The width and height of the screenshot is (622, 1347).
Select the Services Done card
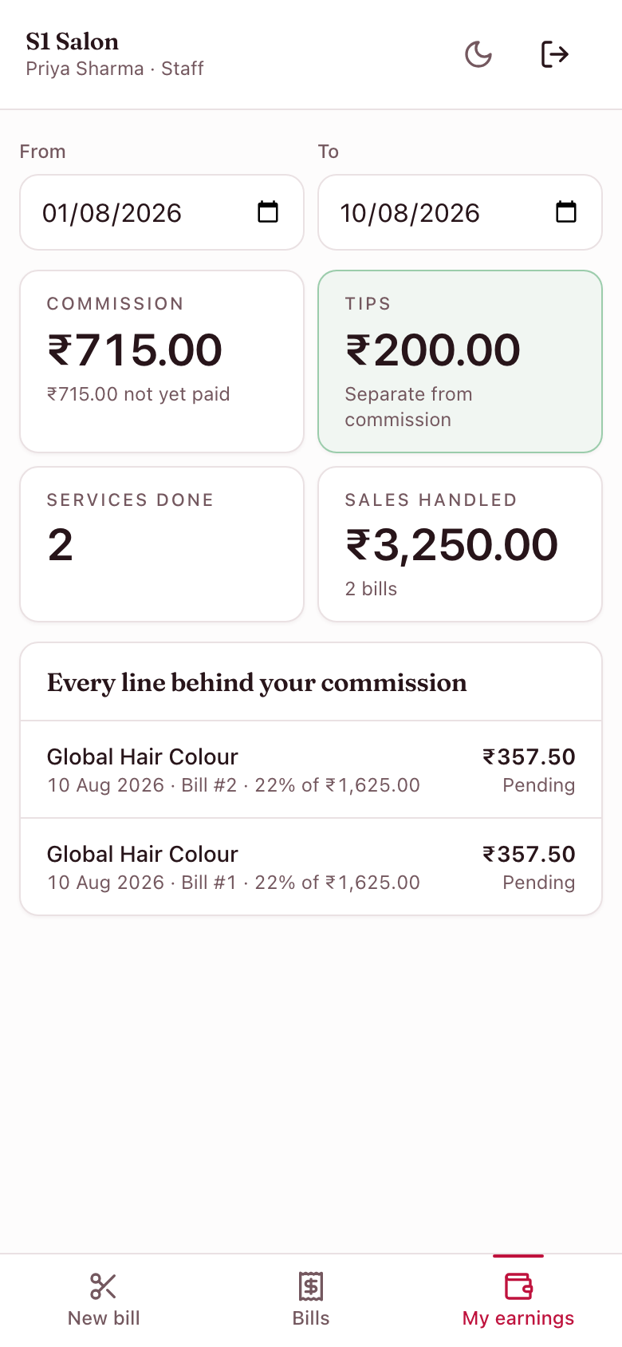(x=162, y=544)
